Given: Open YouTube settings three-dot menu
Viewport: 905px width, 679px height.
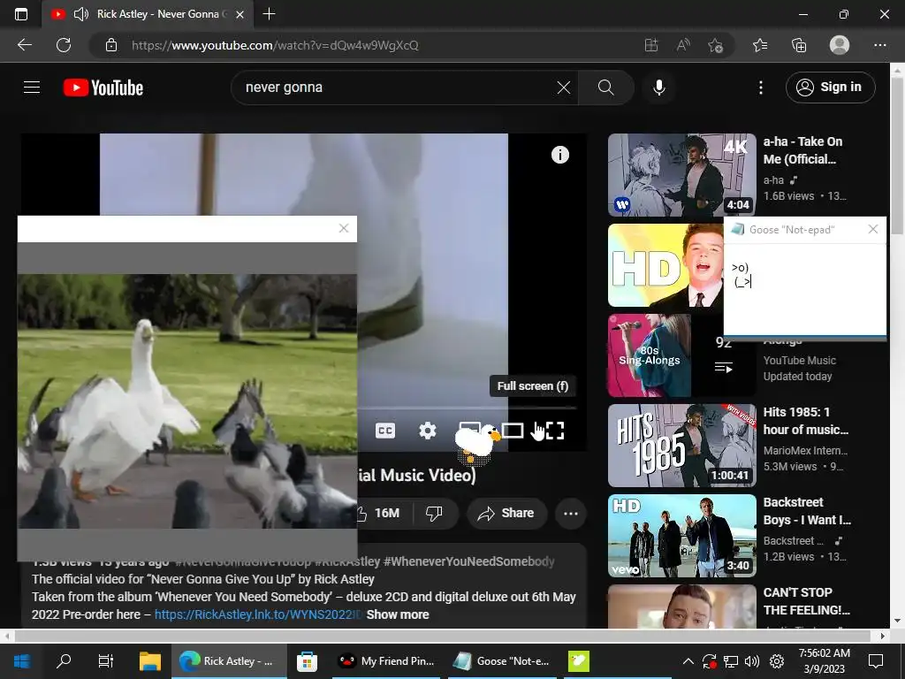Looking at the screenshot, I should pos(761,88).
